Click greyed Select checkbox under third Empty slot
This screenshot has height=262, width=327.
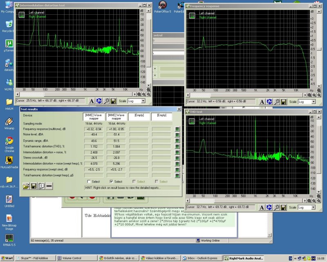pos(134,181)
